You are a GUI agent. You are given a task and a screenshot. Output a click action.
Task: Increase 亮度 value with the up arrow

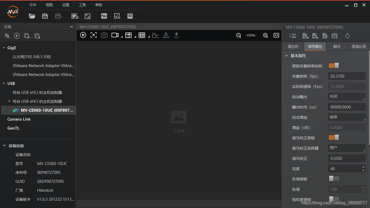[364, 167]
